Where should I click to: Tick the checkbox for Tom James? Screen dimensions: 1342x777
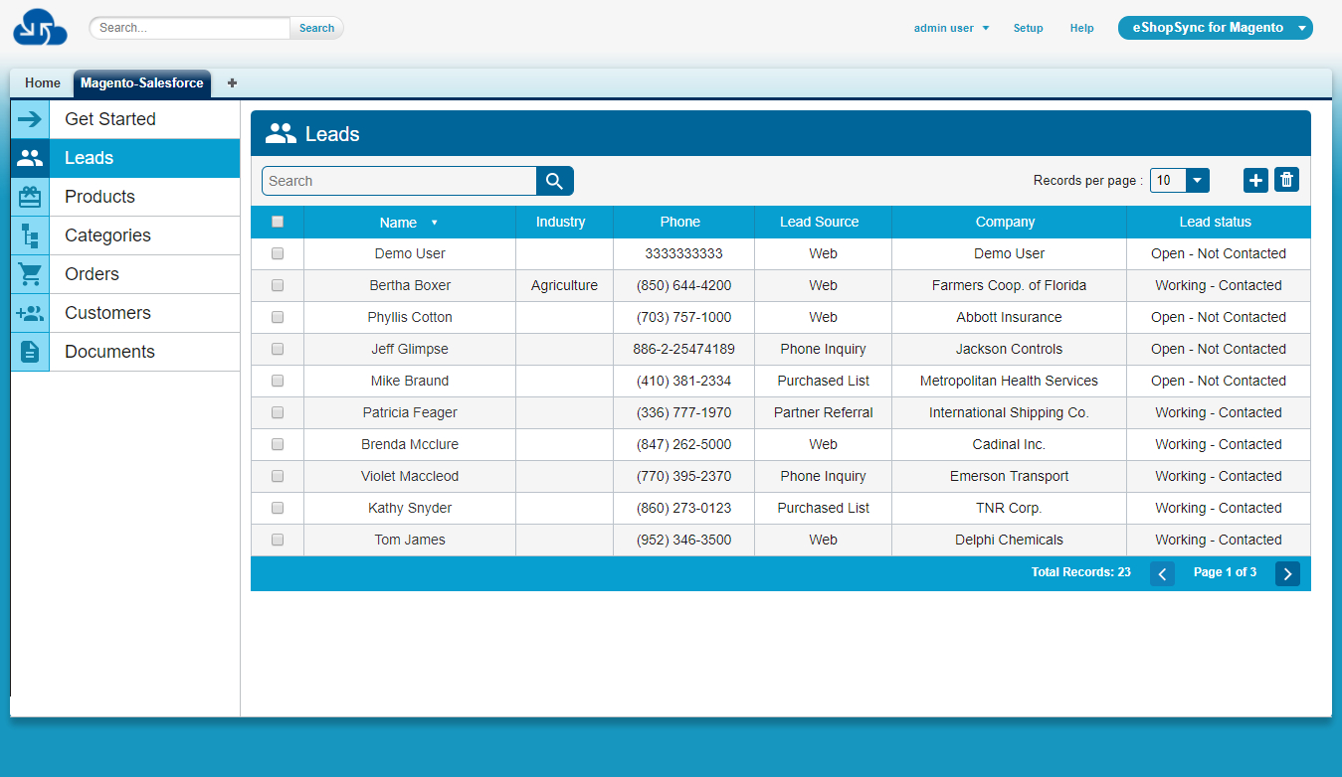coord(277,540)
